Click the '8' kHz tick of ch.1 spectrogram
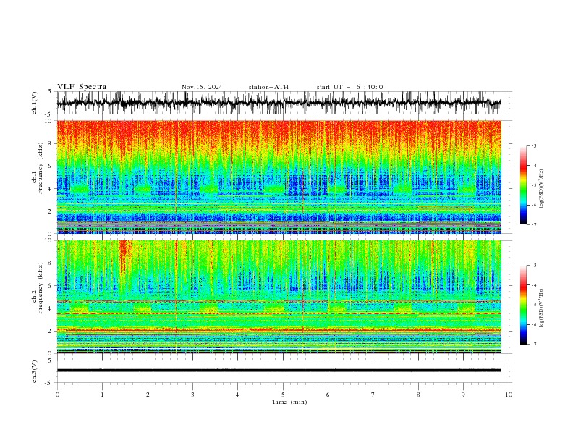This screenshot has width=573, height=443. (x=51, y=143)
